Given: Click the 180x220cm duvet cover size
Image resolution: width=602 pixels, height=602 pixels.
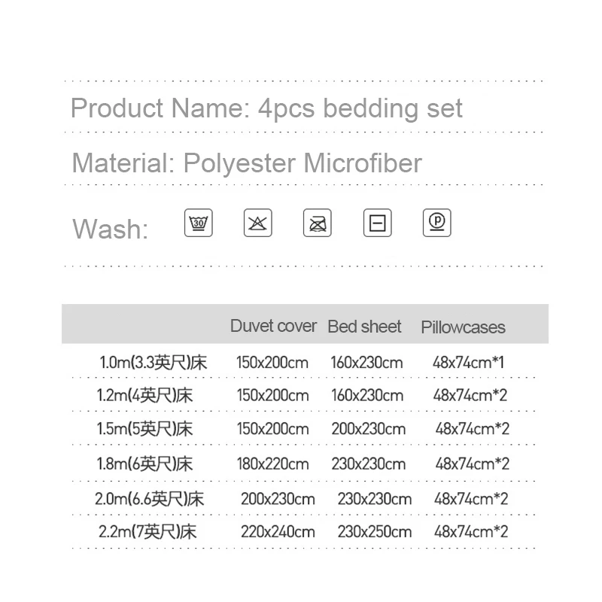Looking at the screenshot, I should tap(272, 464).
